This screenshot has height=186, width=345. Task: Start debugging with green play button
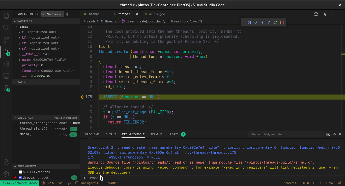(43, 14)
